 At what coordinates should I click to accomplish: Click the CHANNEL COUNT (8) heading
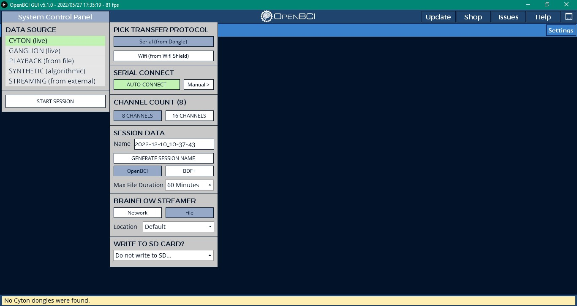150,102
